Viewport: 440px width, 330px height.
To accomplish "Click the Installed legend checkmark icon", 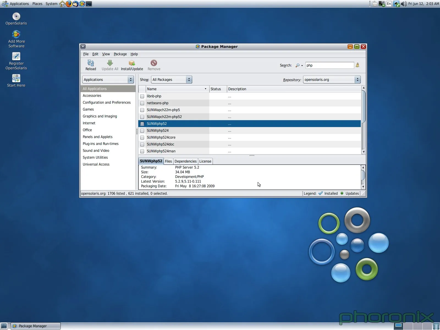I will pos(321,193).
